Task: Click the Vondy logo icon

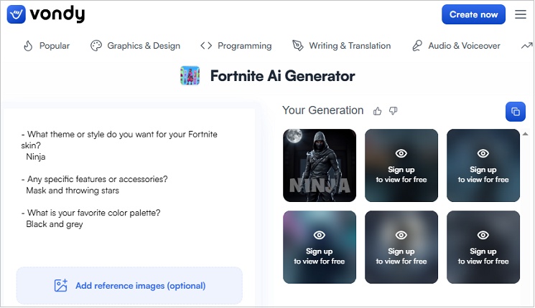Action: (17, 14)
